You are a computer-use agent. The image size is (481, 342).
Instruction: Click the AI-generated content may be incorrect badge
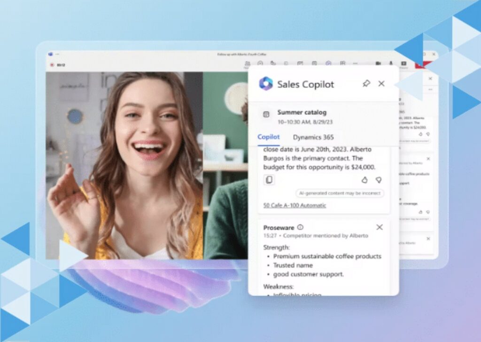click(340, 193)
